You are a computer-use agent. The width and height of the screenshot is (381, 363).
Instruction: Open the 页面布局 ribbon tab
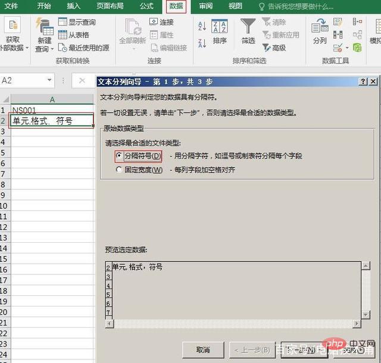[110, 6]
